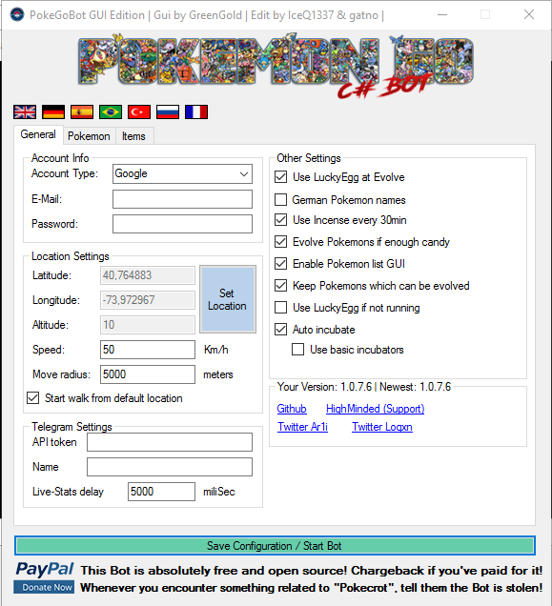Uncheck Use LuckyEgg at Evolve
This screenshot has height=606, width=552.
click(281, 177)
